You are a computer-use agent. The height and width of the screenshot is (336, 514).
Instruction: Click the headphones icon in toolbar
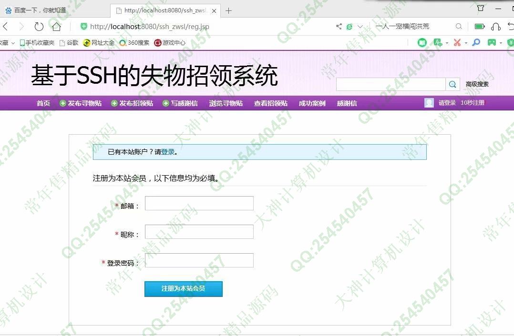[496, 27]
